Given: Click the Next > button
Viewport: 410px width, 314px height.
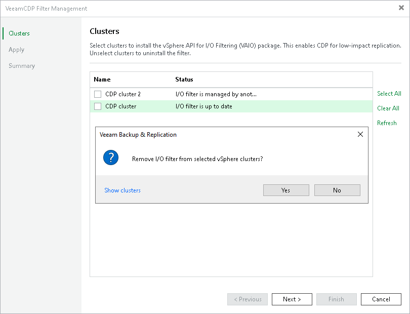Looking at the screenshot, I should (292, 299).
